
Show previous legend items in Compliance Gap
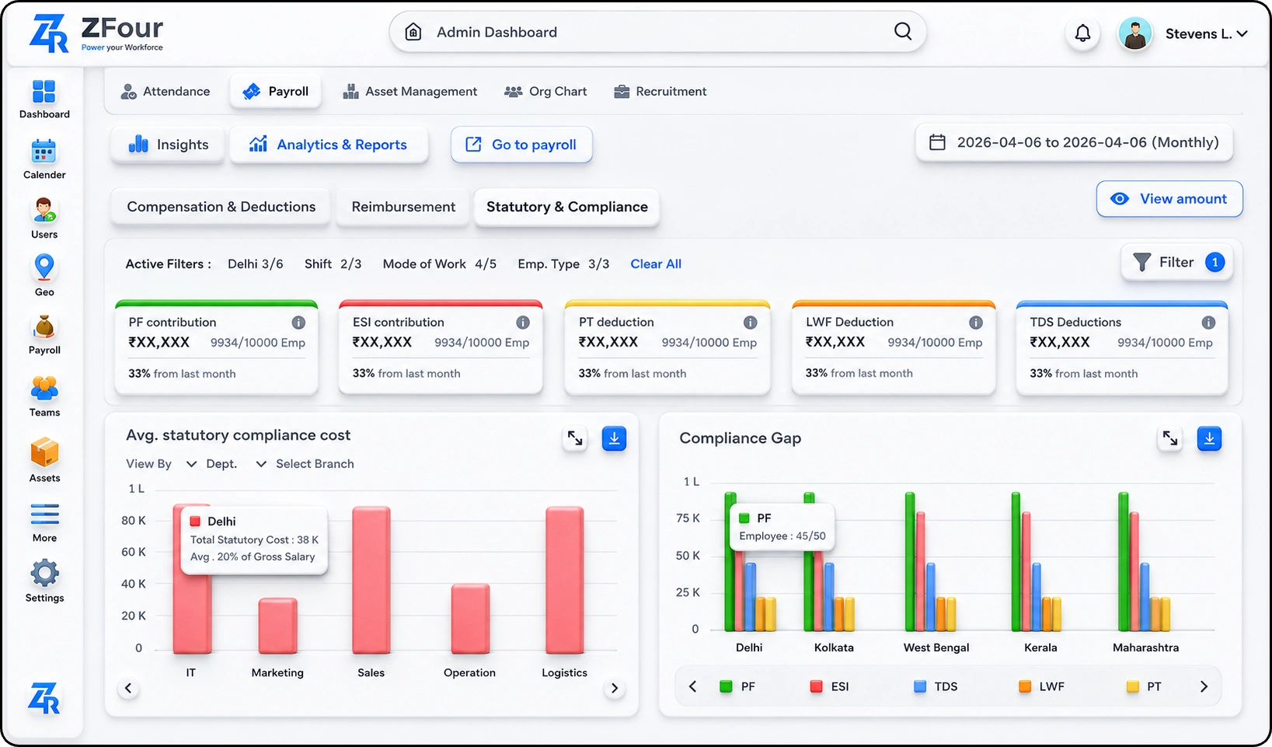(x=693, y=686)
